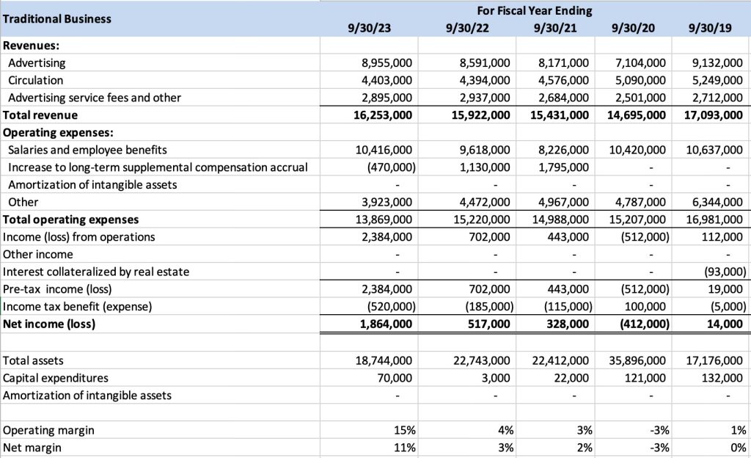The height and width of the screenshot is (458, 751).
Task: Click Total operating expenses label
Action: (x=71, y=219)
